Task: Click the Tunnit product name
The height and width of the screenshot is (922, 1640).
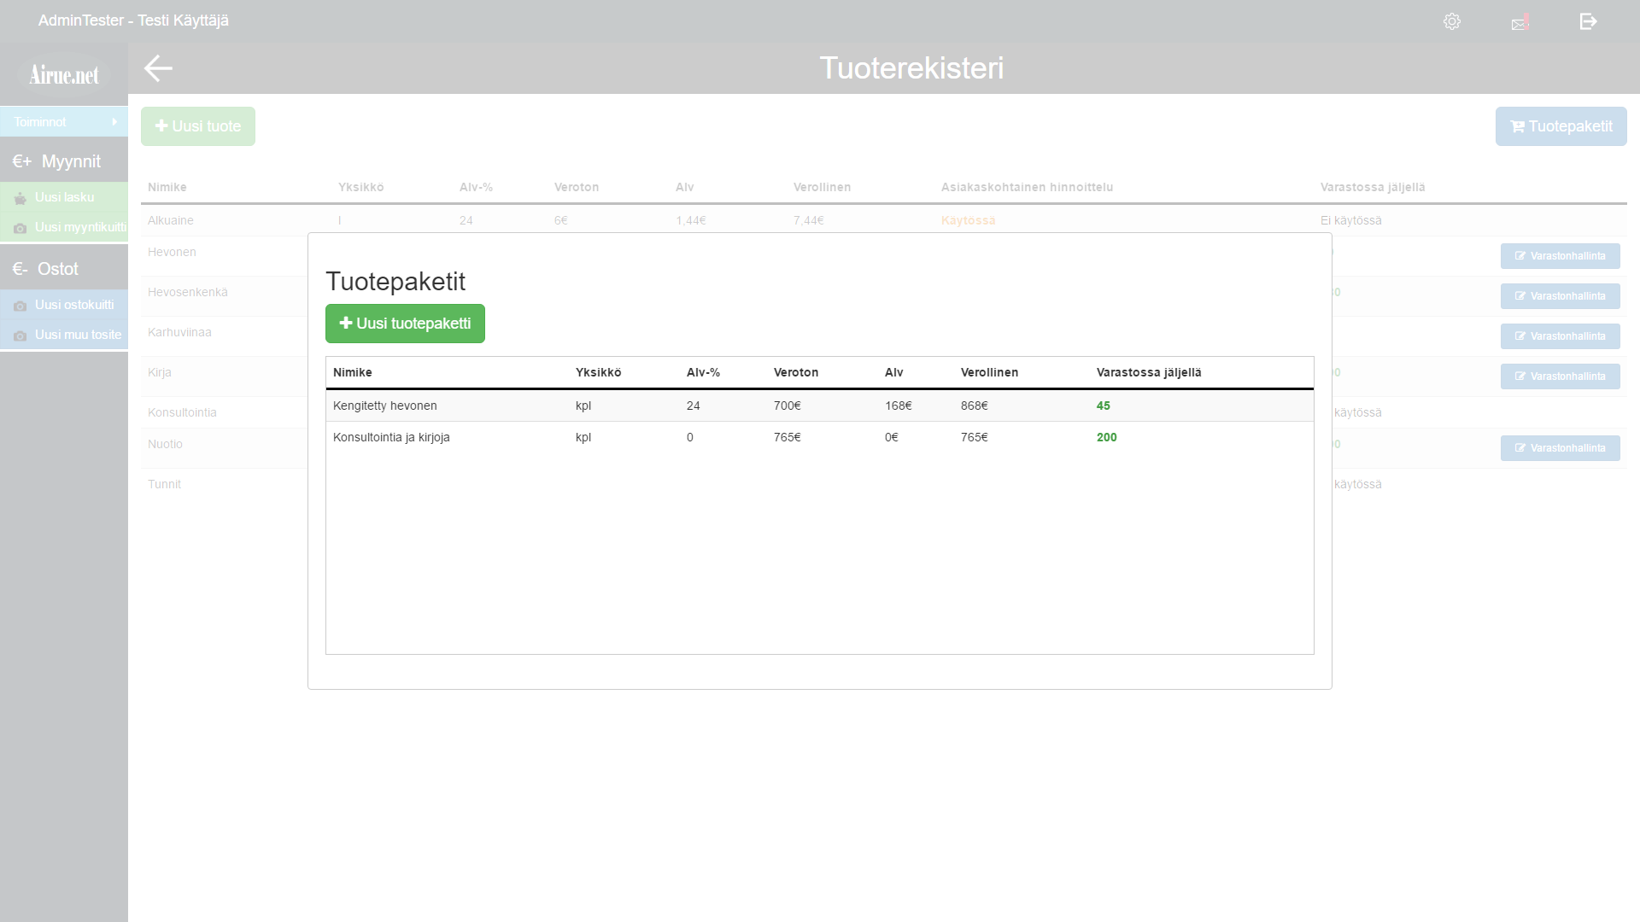Action: point(164,484)
